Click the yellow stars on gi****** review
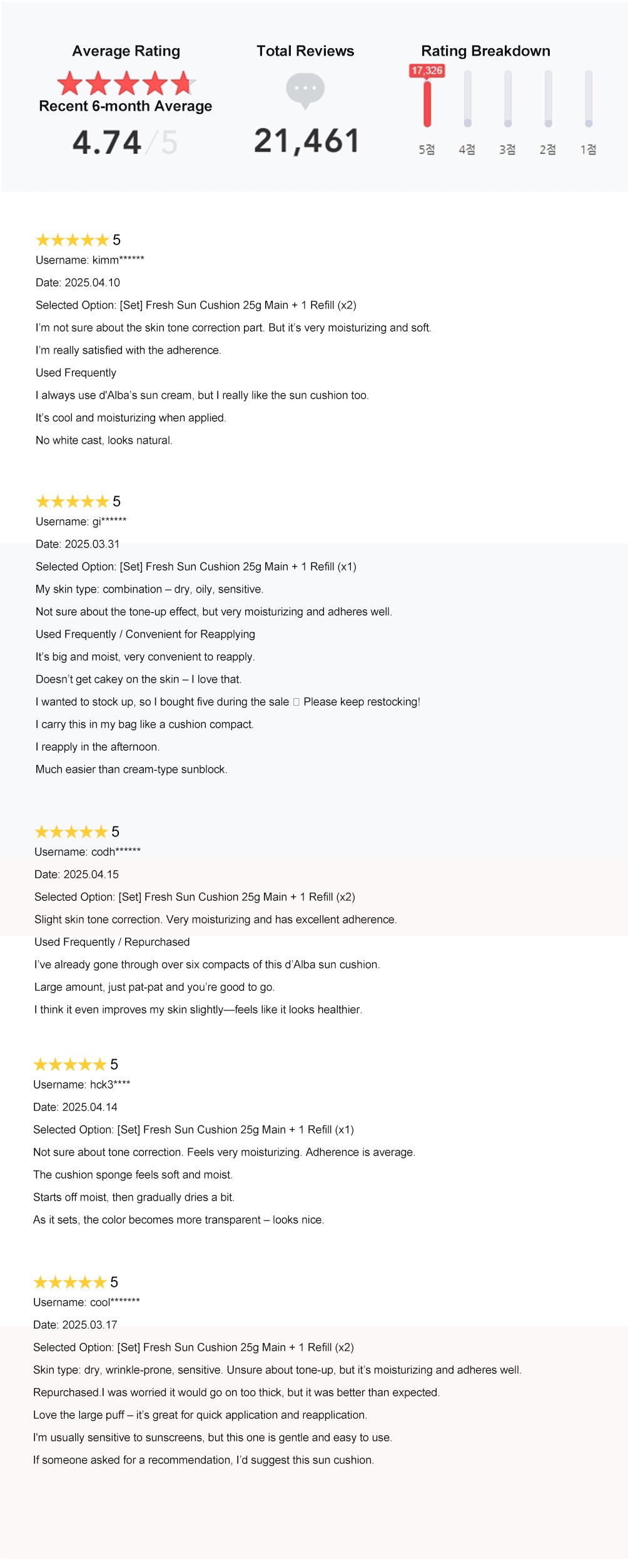Screen dimensions: 628x1559 tap(73, 502)
